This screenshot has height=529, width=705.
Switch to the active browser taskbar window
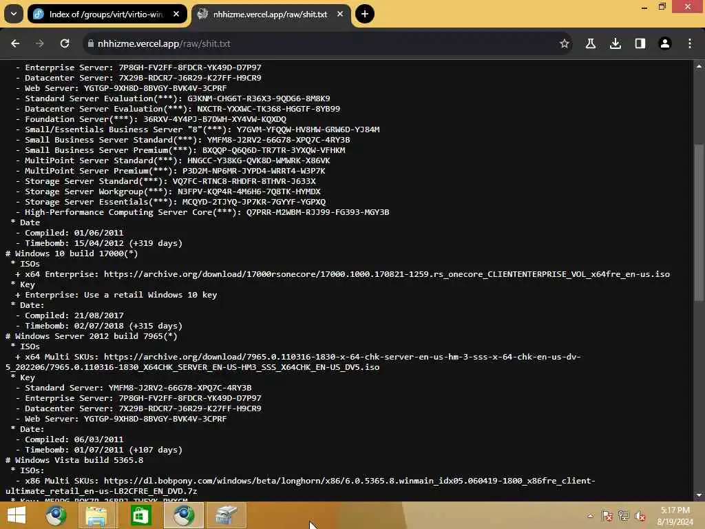[183, 515]
